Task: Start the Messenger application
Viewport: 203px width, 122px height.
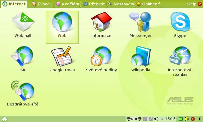Action: pyautogui.click(x=140, y=22)
